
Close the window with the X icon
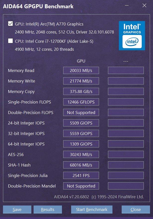click(144, 5)
